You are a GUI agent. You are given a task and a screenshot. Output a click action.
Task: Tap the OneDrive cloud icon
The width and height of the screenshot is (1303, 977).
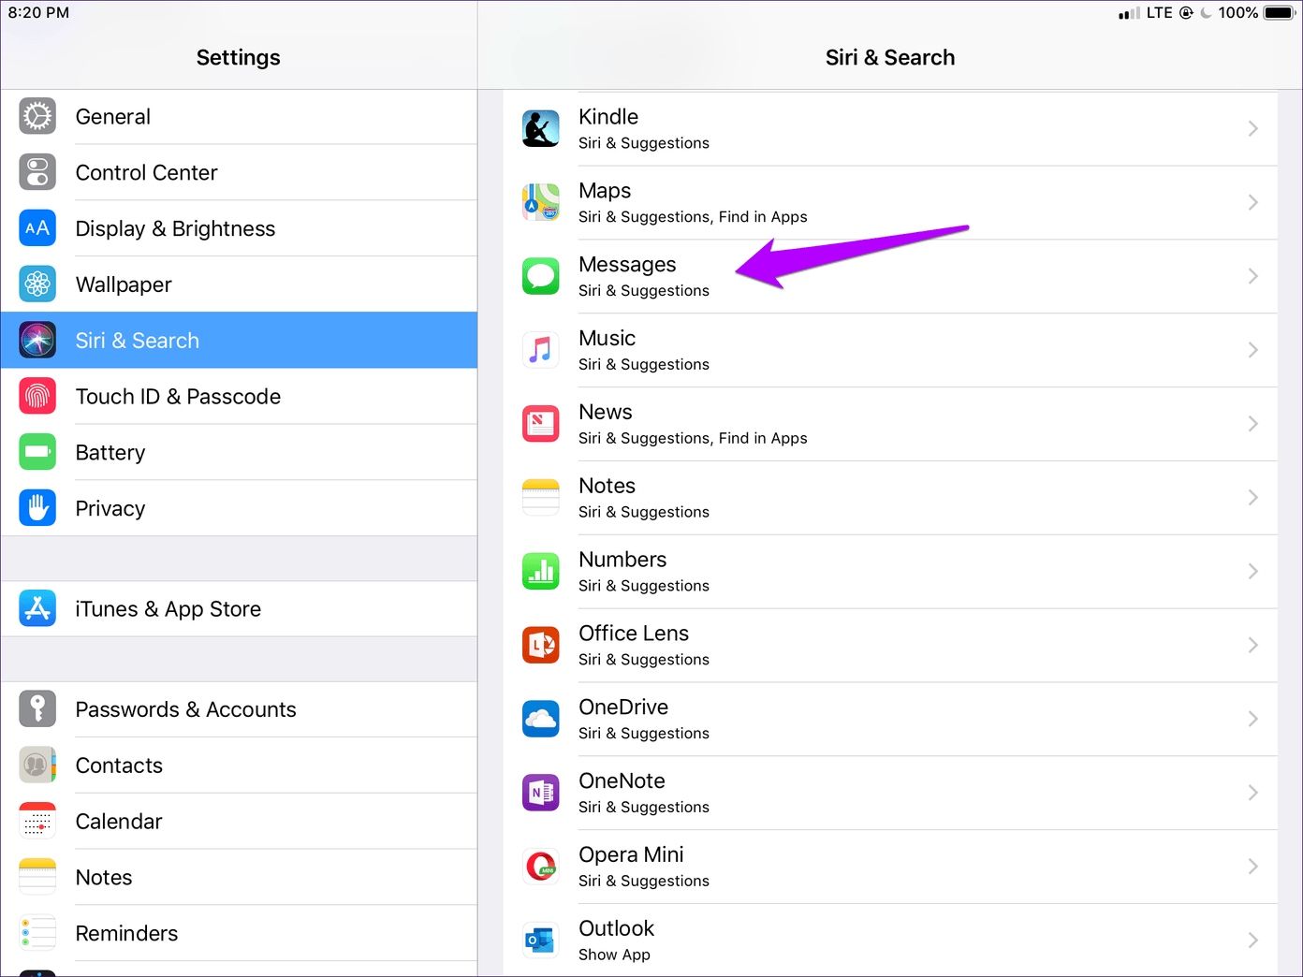pyautogui.click(x=541, y=719)
